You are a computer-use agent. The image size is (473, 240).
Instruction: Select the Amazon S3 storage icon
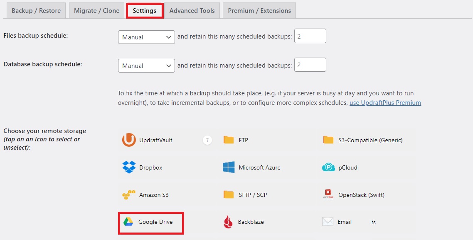(x=129, y=195)
